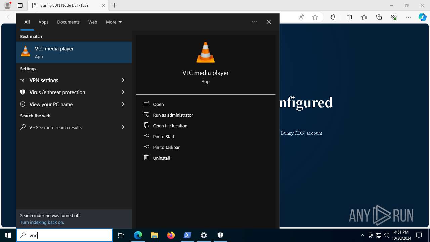Image resolution: width=430 pixels, height=242 pixels.
Task: Click the Settings section heading
Action: (x=28, y=69)
